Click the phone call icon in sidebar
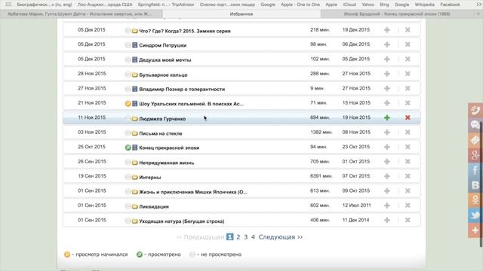Screen dimensions: 483x271 pyautogui.click(x=475, y=111)
